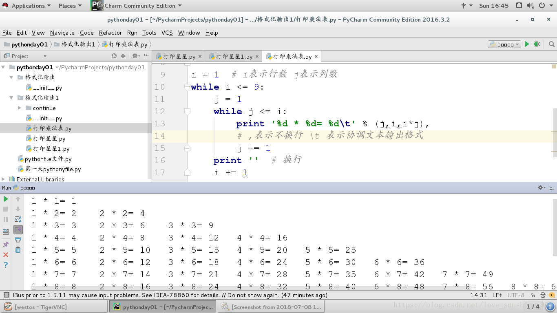
Task: Close the 打印乘法表.py tab
Action: (316, 57)
